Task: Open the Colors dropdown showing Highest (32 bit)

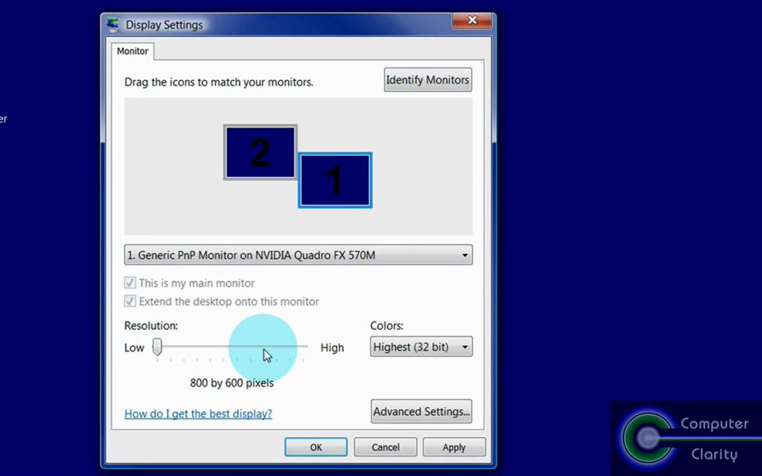Action: pyautogui.click(x=421, y=346)
